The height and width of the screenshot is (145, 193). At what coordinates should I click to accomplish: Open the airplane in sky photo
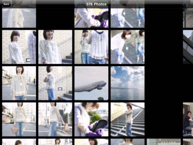(91, 83)
